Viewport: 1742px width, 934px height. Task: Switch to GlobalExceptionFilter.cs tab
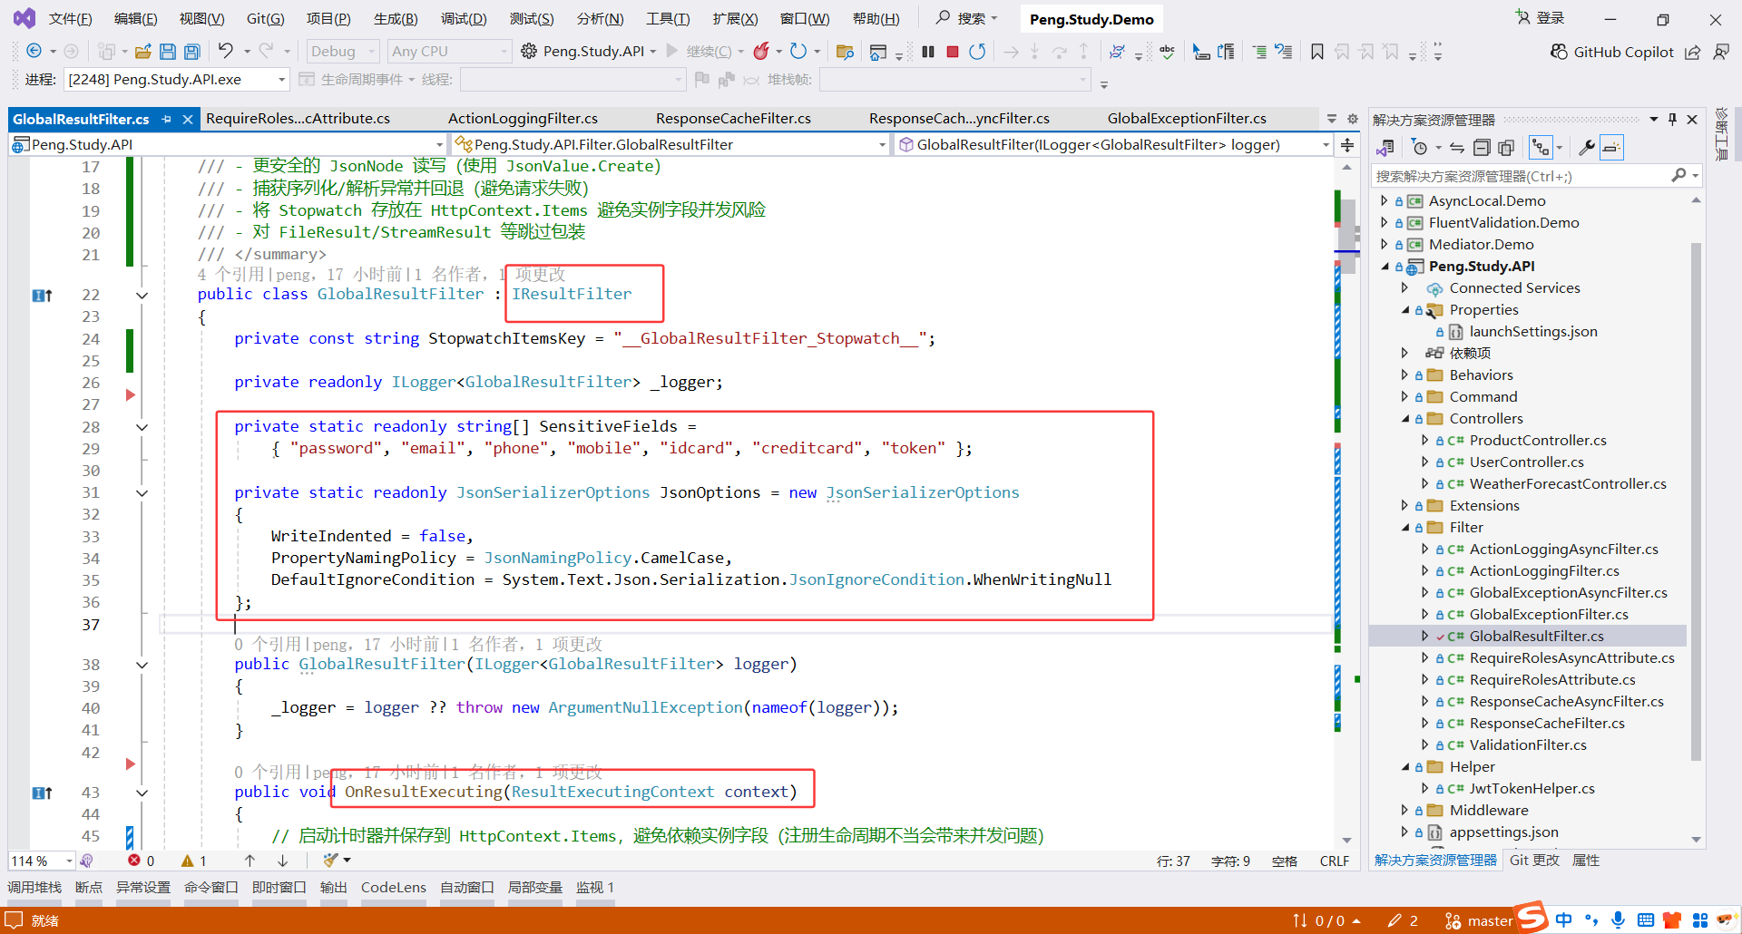[x=1187, y=119]
